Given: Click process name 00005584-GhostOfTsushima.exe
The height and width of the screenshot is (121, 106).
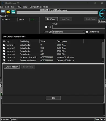Looking at the screenshot, I should pos(54,10).
